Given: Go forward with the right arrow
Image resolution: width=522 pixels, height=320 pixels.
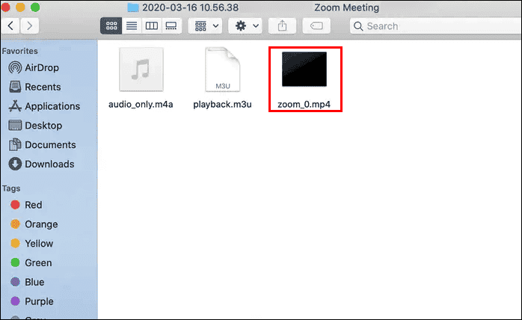Looking at the screenshot, I should click(30, 26).
